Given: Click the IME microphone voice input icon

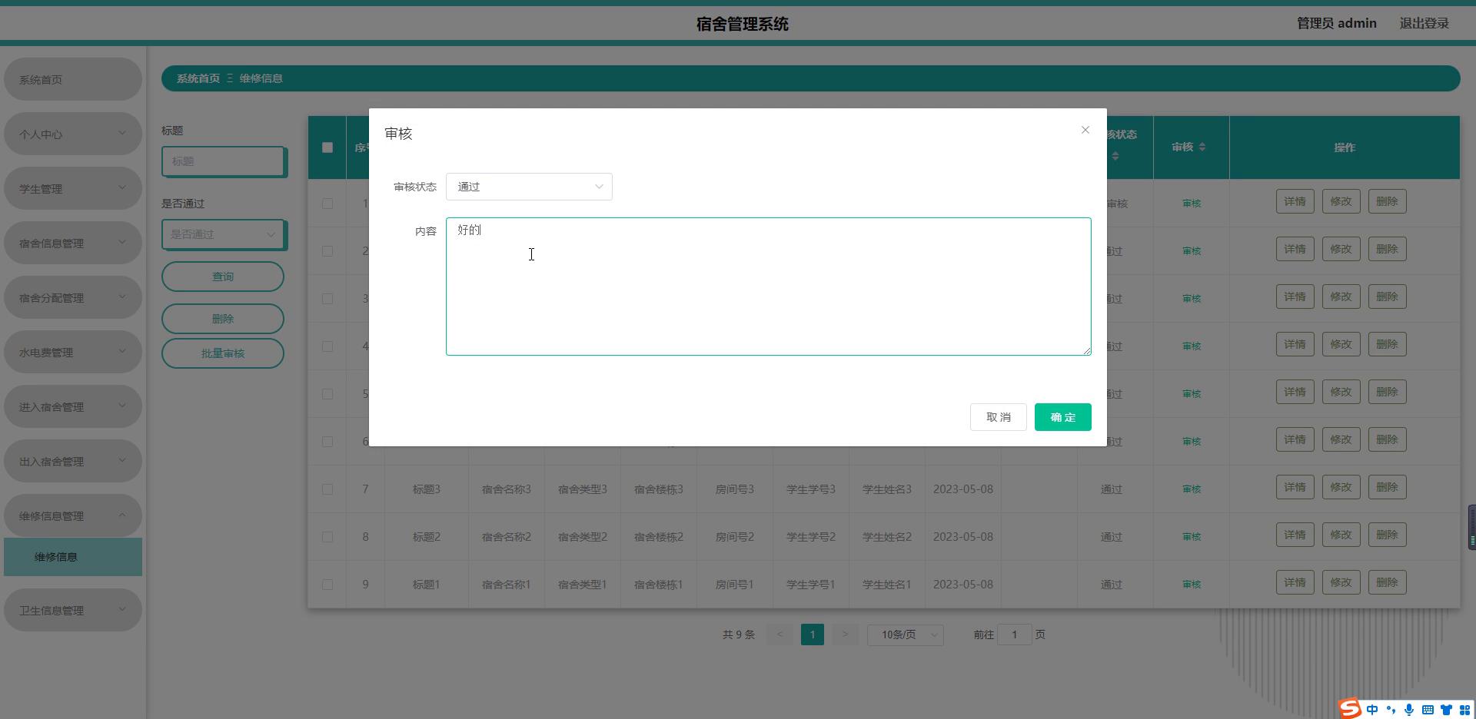Looking at the screenshot, I should coord(1409,710).
